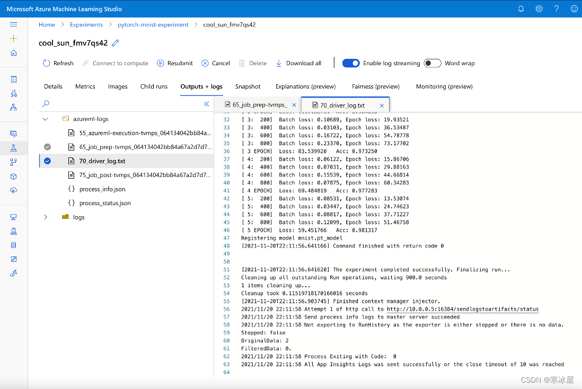Open the Explanations (preview) tab
The height and width of the screenshot is (389, 582).
pyautogui.click(x=305, y=86)
